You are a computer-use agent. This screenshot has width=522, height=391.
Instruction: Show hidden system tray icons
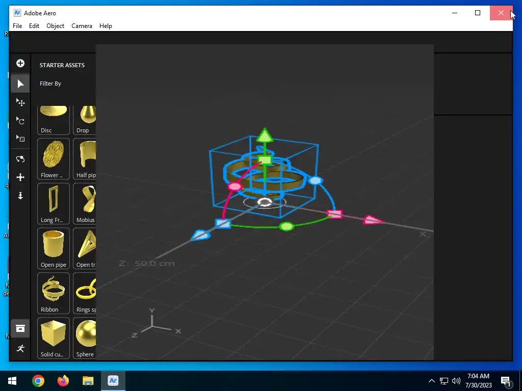tap(431, 381)
